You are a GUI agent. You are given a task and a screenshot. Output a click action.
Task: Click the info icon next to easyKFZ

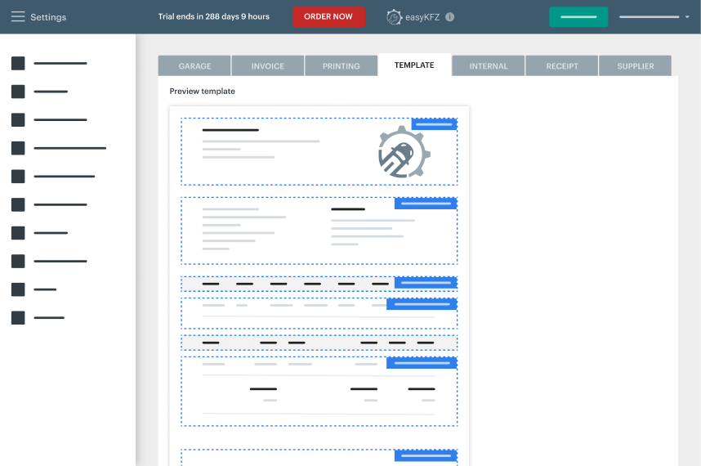450,17
